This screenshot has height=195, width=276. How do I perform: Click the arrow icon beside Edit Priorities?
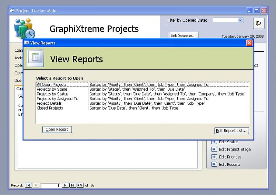214,157
